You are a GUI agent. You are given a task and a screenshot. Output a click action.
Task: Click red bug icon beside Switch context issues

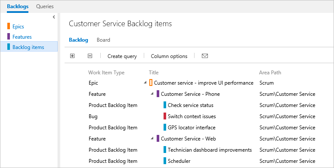pyautogui.click(x=165, y=116)
